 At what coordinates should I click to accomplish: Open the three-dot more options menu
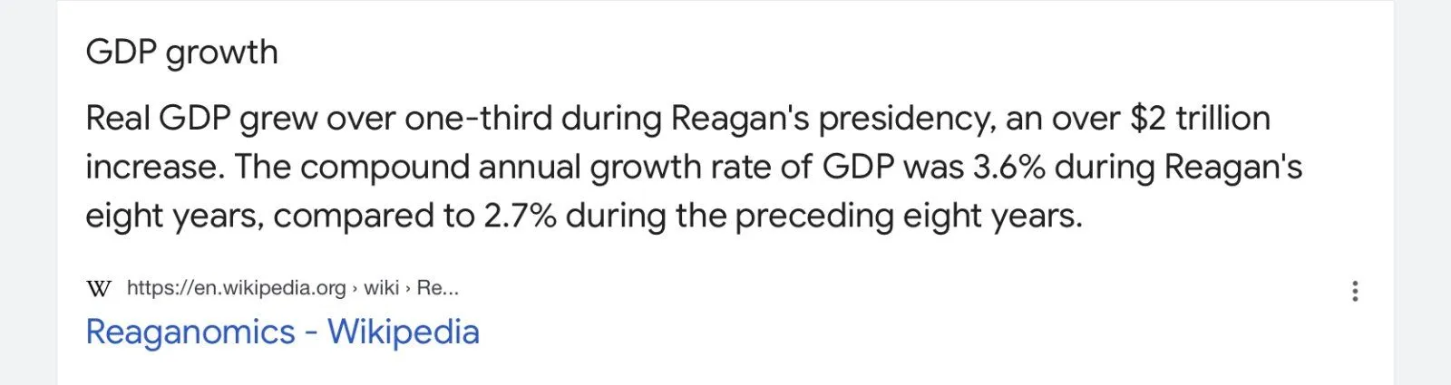(1355, 291)
